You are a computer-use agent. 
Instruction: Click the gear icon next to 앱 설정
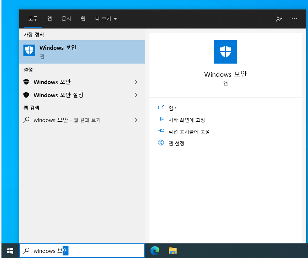tap(161, 143)
